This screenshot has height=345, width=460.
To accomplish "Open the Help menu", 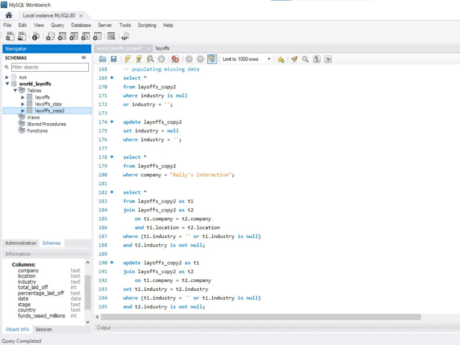I will 168,25.
